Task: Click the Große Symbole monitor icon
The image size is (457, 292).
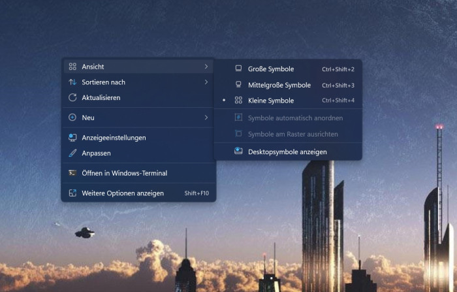Action: [x=238, y=69]
